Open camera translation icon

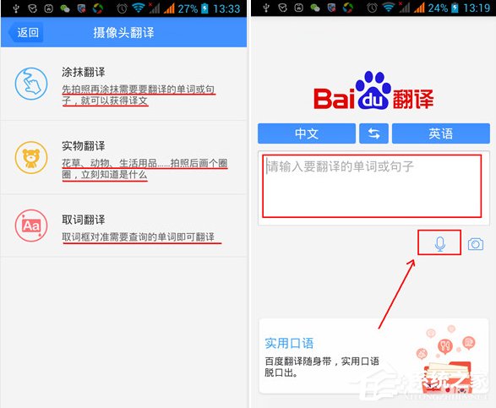476,244
